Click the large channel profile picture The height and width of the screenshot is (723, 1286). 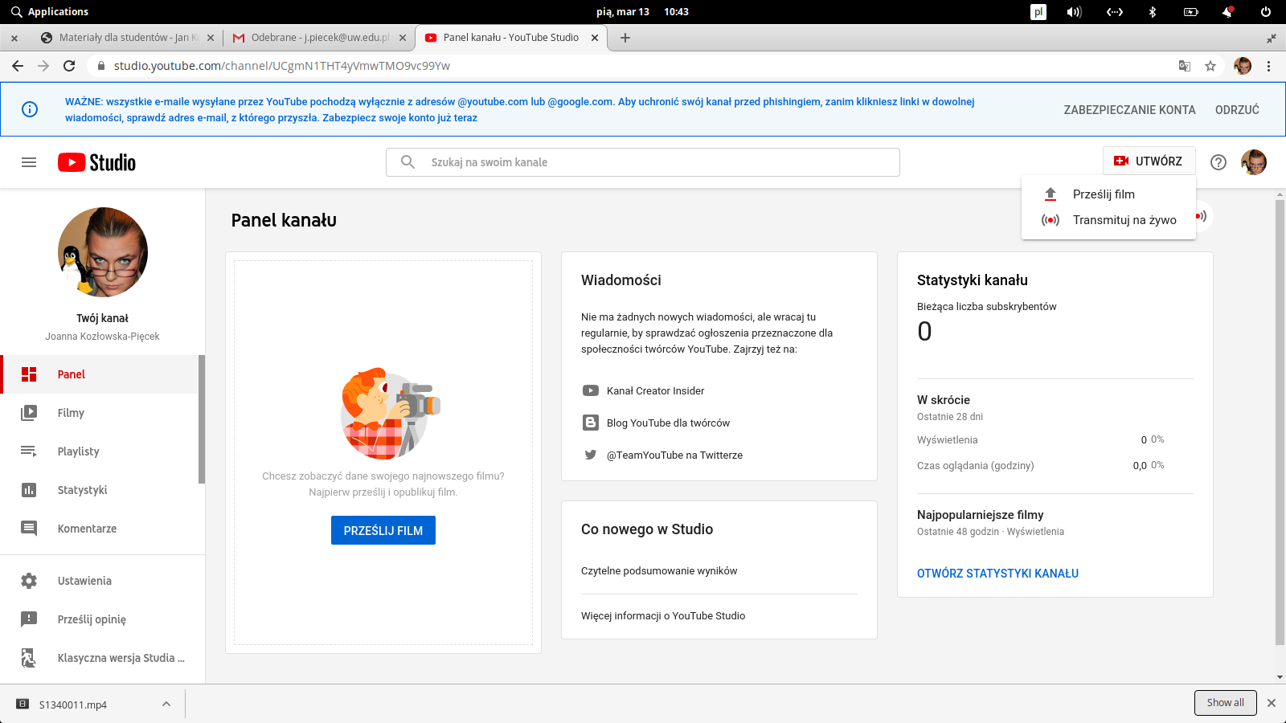(x=103, y=252)
